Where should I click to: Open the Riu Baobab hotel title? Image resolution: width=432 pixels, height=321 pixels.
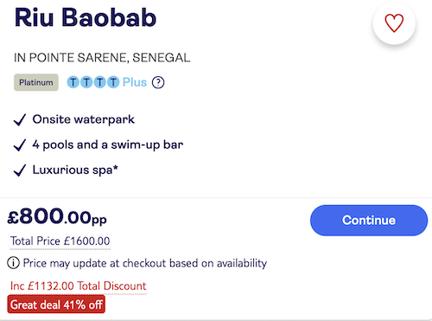coord(86,17)
